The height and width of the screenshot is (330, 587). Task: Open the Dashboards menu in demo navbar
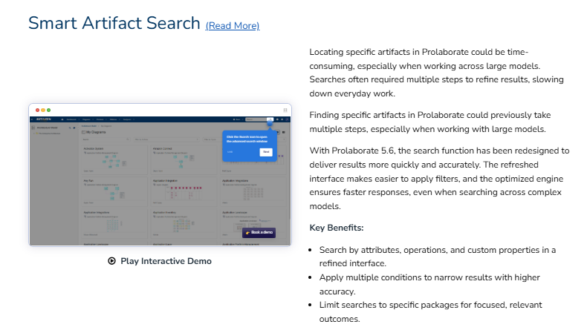pos(71,119)
